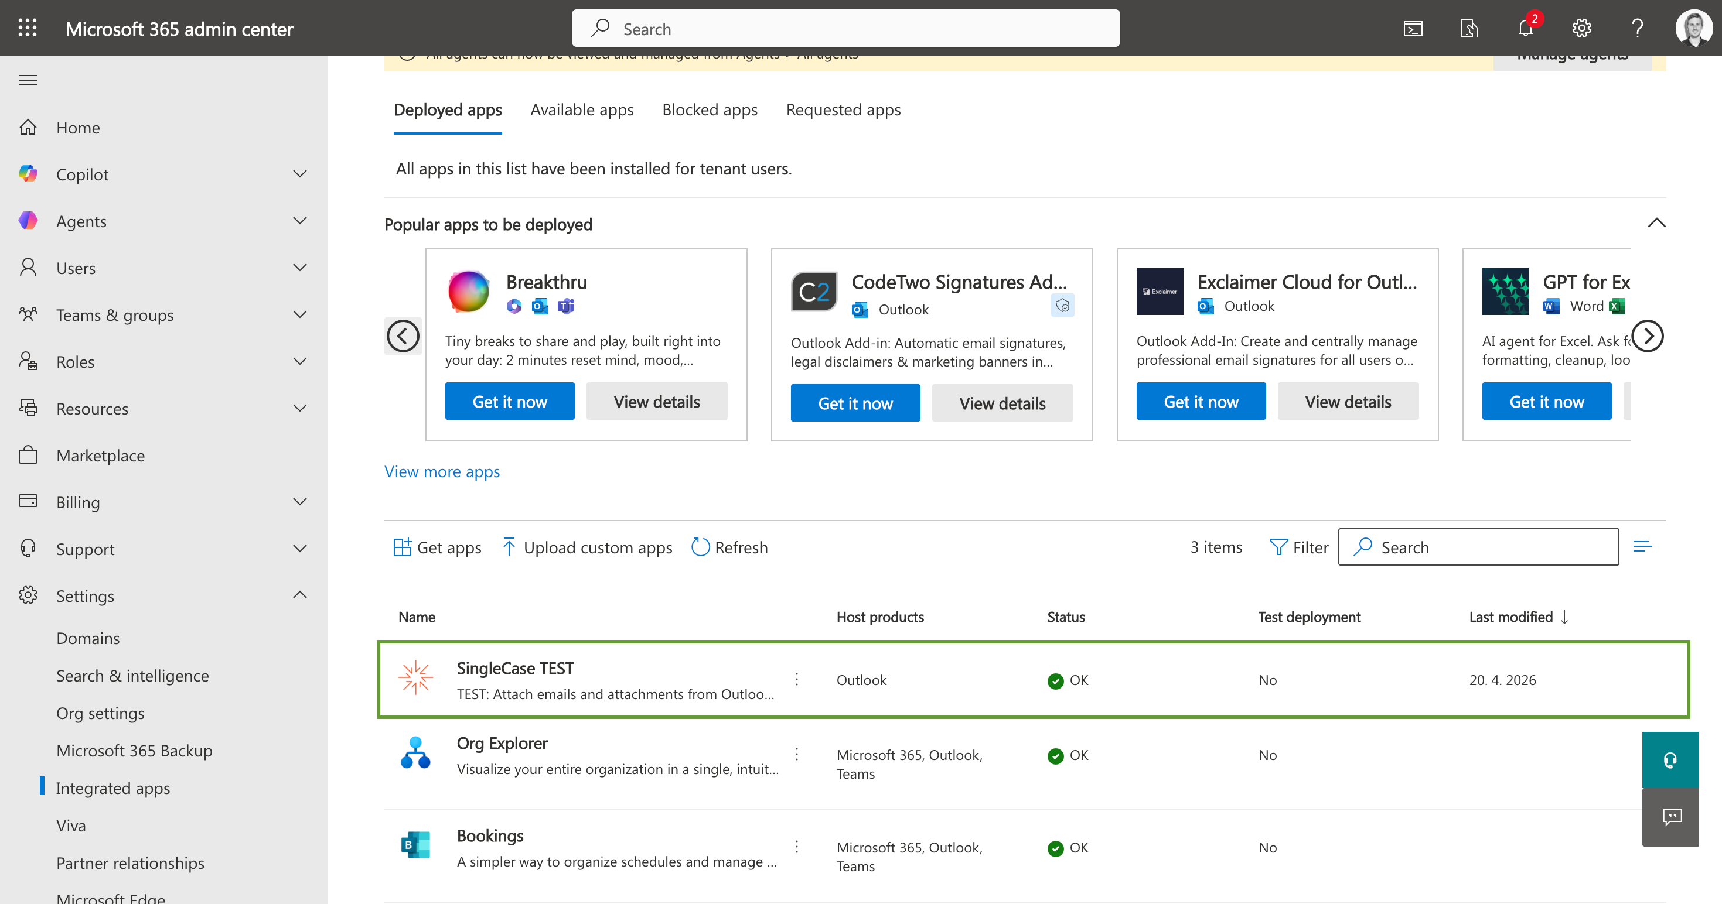
Task: Show next popular apps carousel arrow
Action: [1648, 335]
